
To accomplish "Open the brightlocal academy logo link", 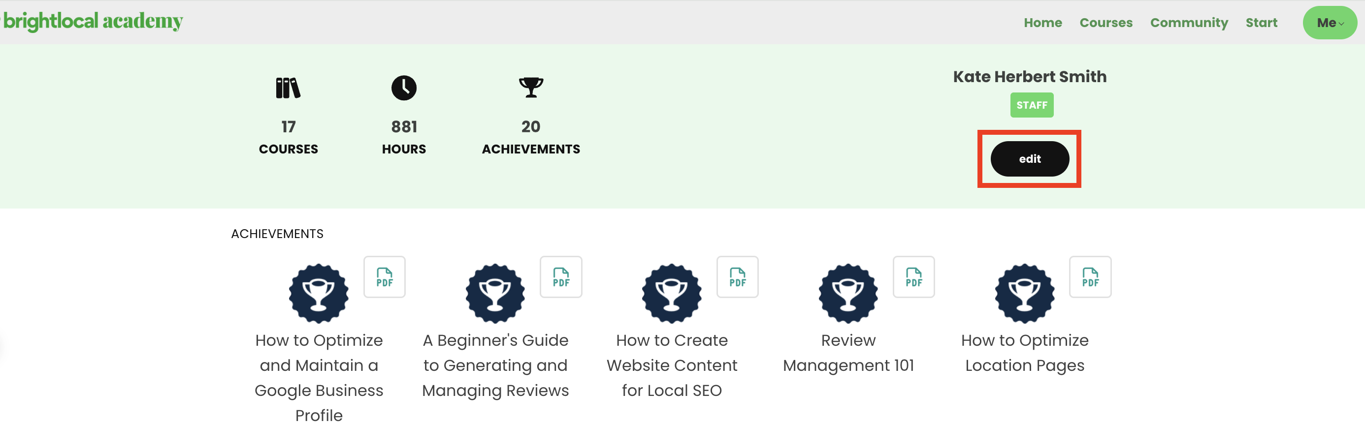I will 92,21.
